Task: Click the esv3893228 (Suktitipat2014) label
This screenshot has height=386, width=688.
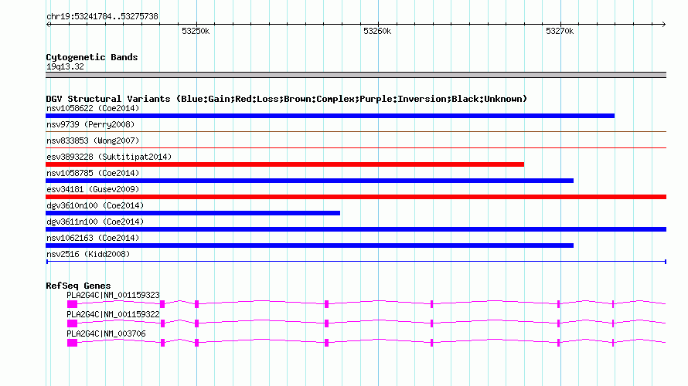Action: pos(109,157)
